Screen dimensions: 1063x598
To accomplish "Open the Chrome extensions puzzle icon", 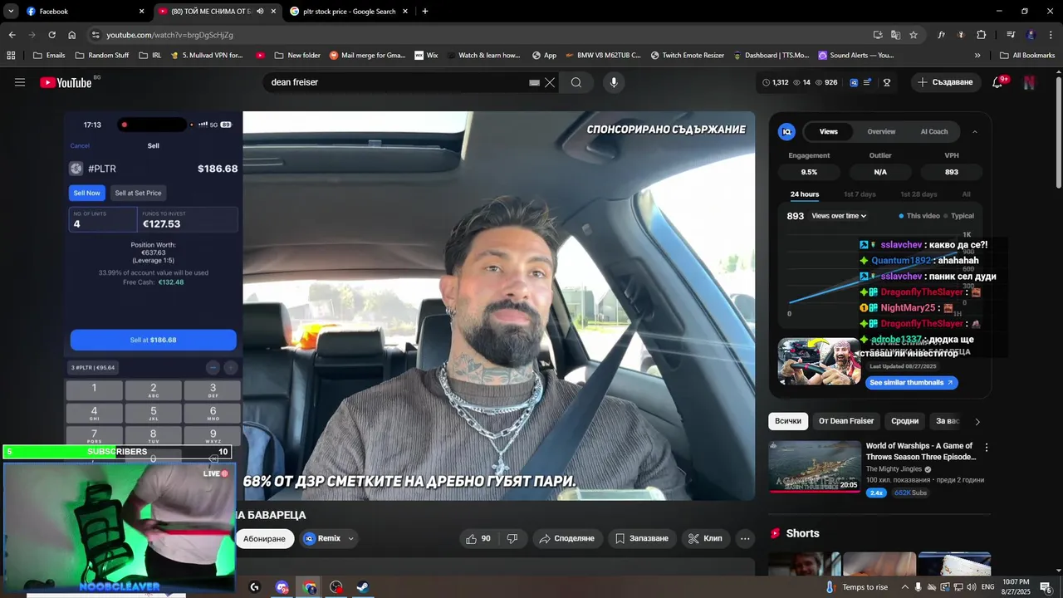I will [982, 35].
